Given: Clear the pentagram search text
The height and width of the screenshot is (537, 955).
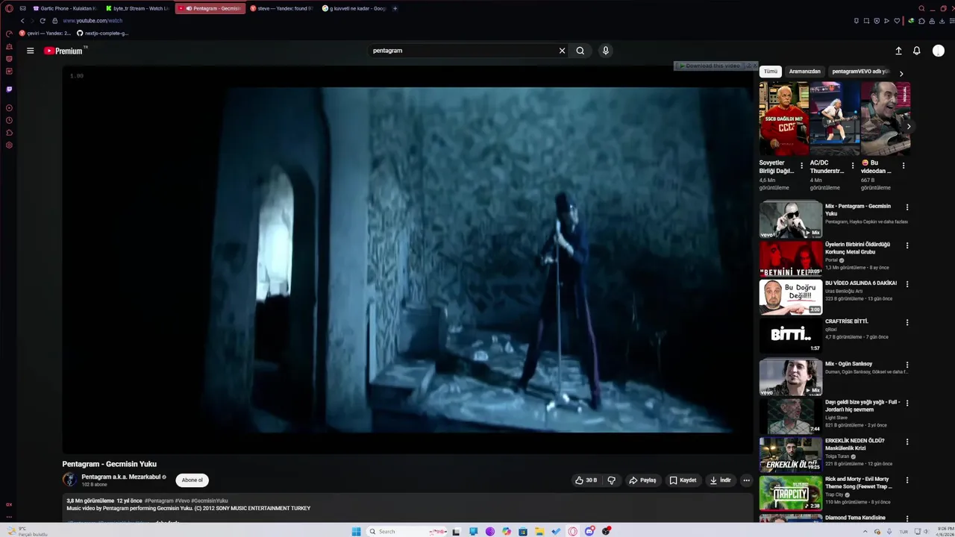Looking at the screenshot, I should [x=562, y=51].
